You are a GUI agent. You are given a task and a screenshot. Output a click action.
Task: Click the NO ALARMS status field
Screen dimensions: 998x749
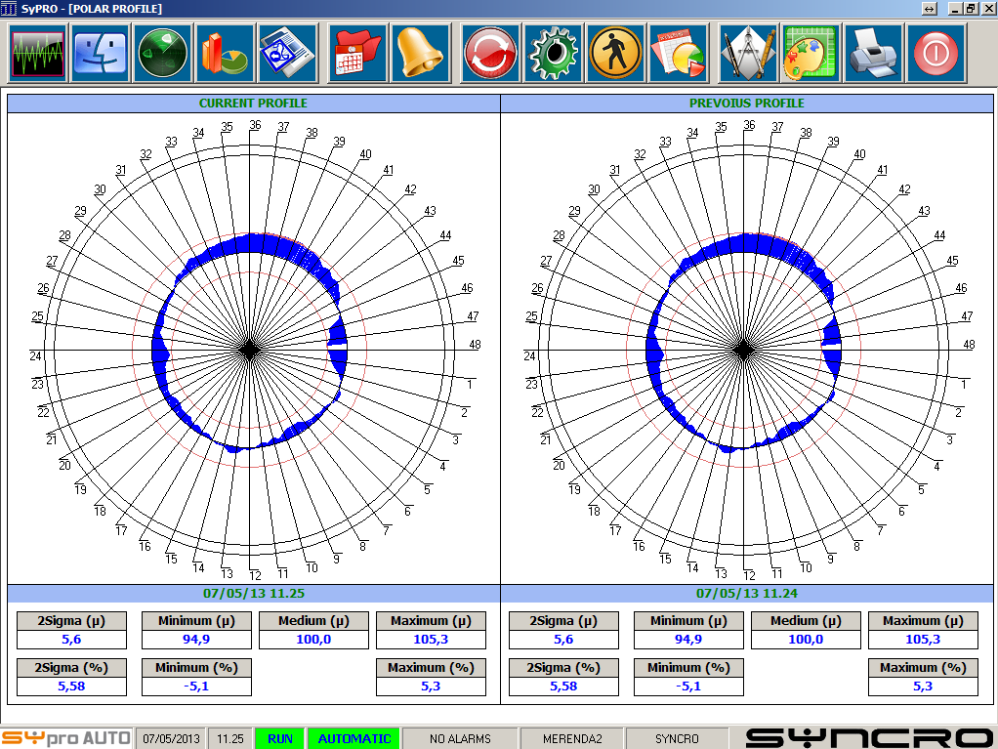click(460, 738)
